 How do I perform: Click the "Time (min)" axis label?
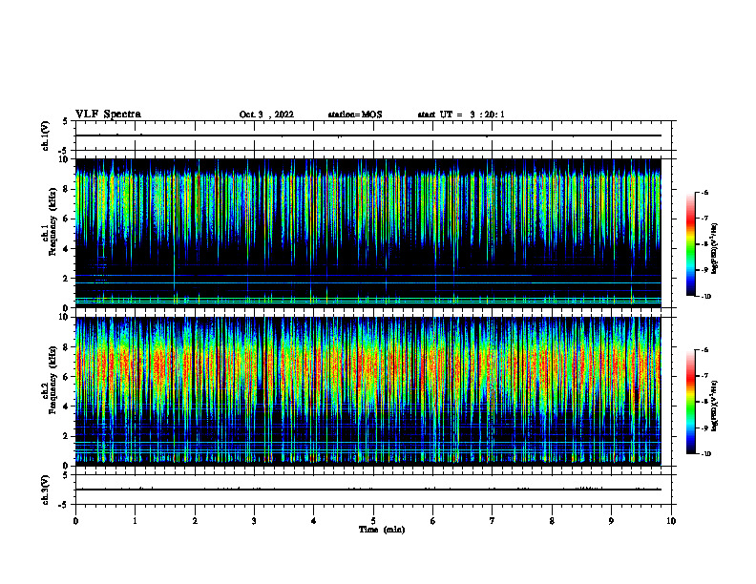pyautogui.click(x=382, y=530)
